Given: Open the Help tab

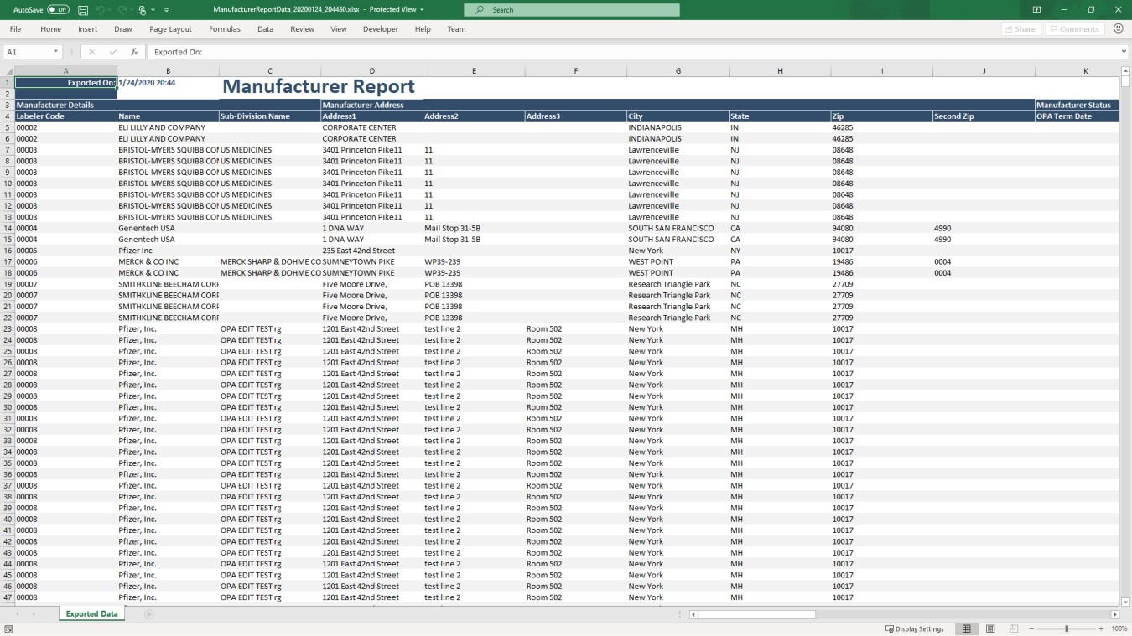Looking at the screenshot, I should [x=423, y=29].
